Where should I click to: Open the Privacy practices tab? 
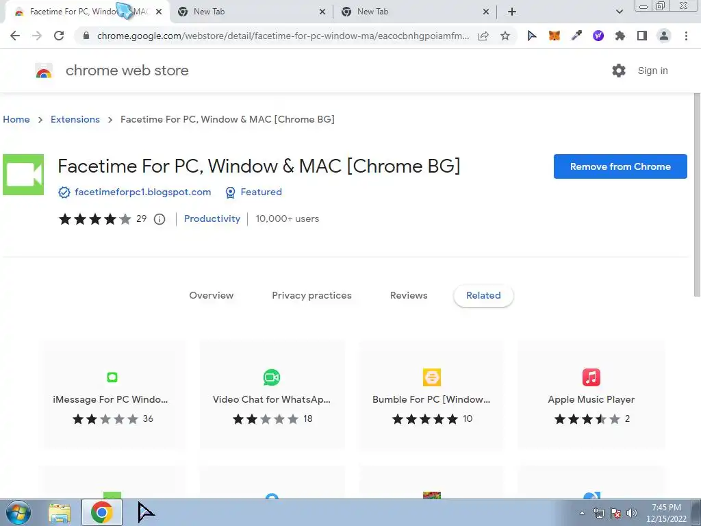311,295
